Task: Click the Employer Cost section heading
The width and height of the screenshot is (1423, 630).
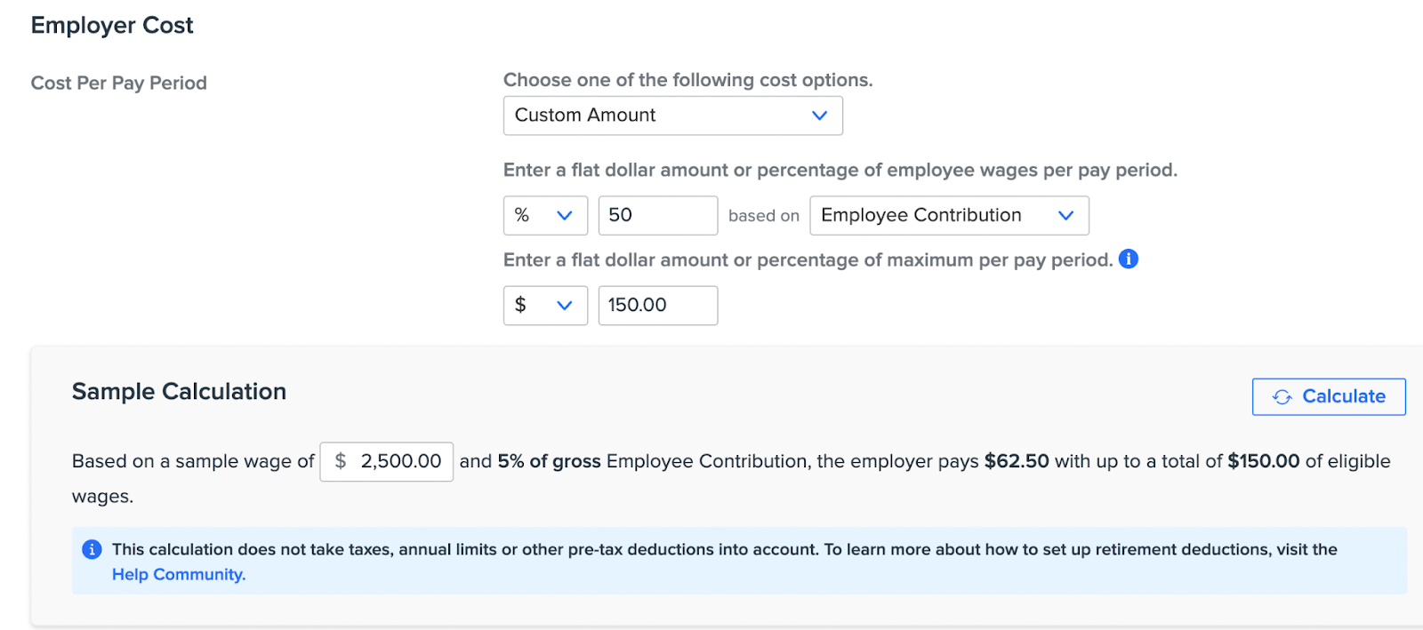Action: 111,25
